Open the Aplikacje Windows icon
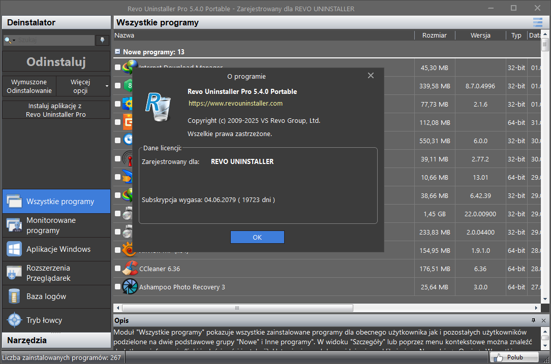551x364 pixels. click(x=14, y=249)
